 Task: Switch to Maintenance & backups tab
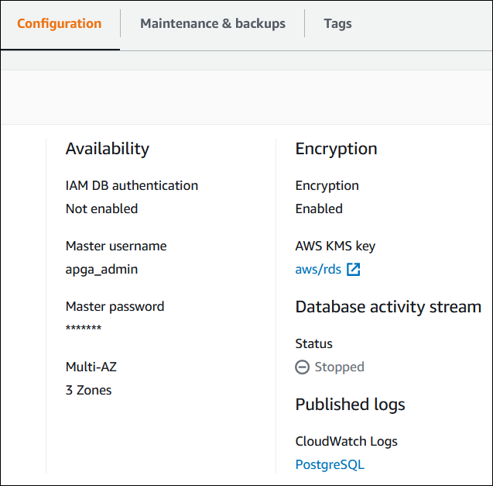(212, 23)
